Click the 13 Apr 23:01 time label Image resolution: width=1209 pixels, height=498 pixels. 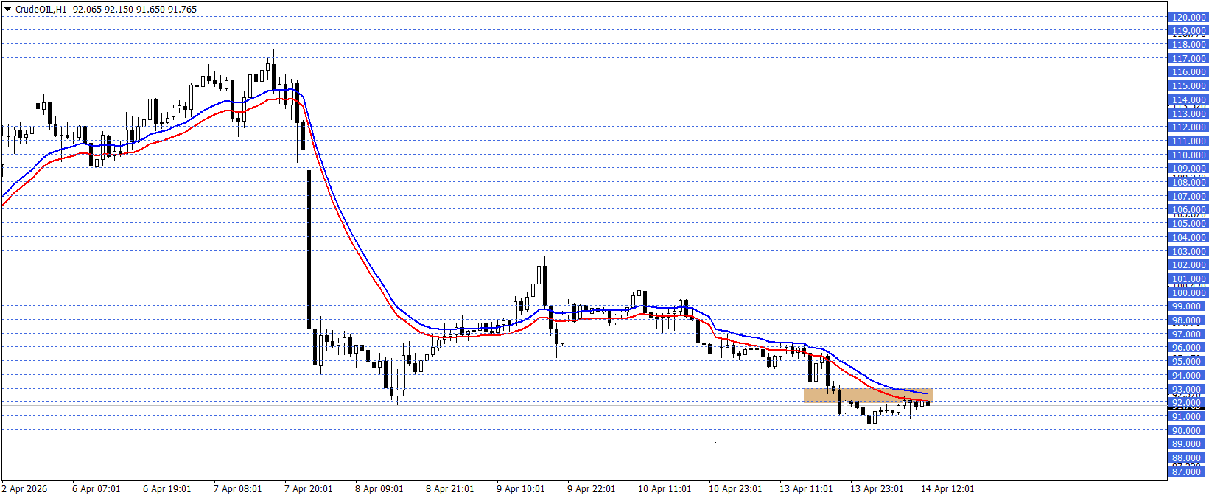pos(877,489)
